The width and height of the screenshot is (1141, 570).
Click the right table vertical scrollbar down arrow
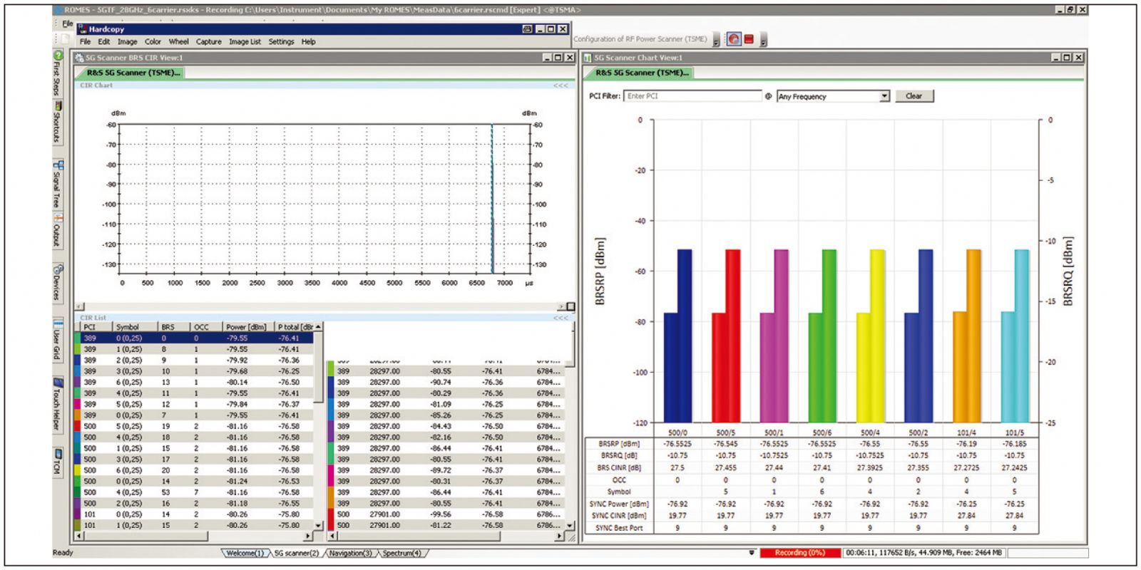pyautogui.click(x=569, y=525)
